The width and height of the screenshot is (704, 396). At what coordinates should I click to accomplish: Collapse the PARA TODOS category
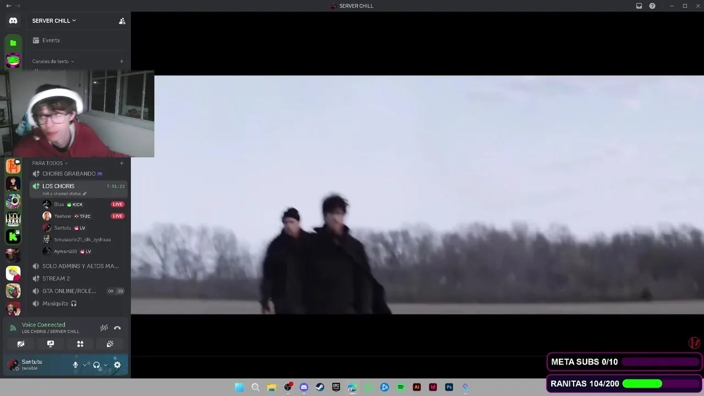[50, 163]
